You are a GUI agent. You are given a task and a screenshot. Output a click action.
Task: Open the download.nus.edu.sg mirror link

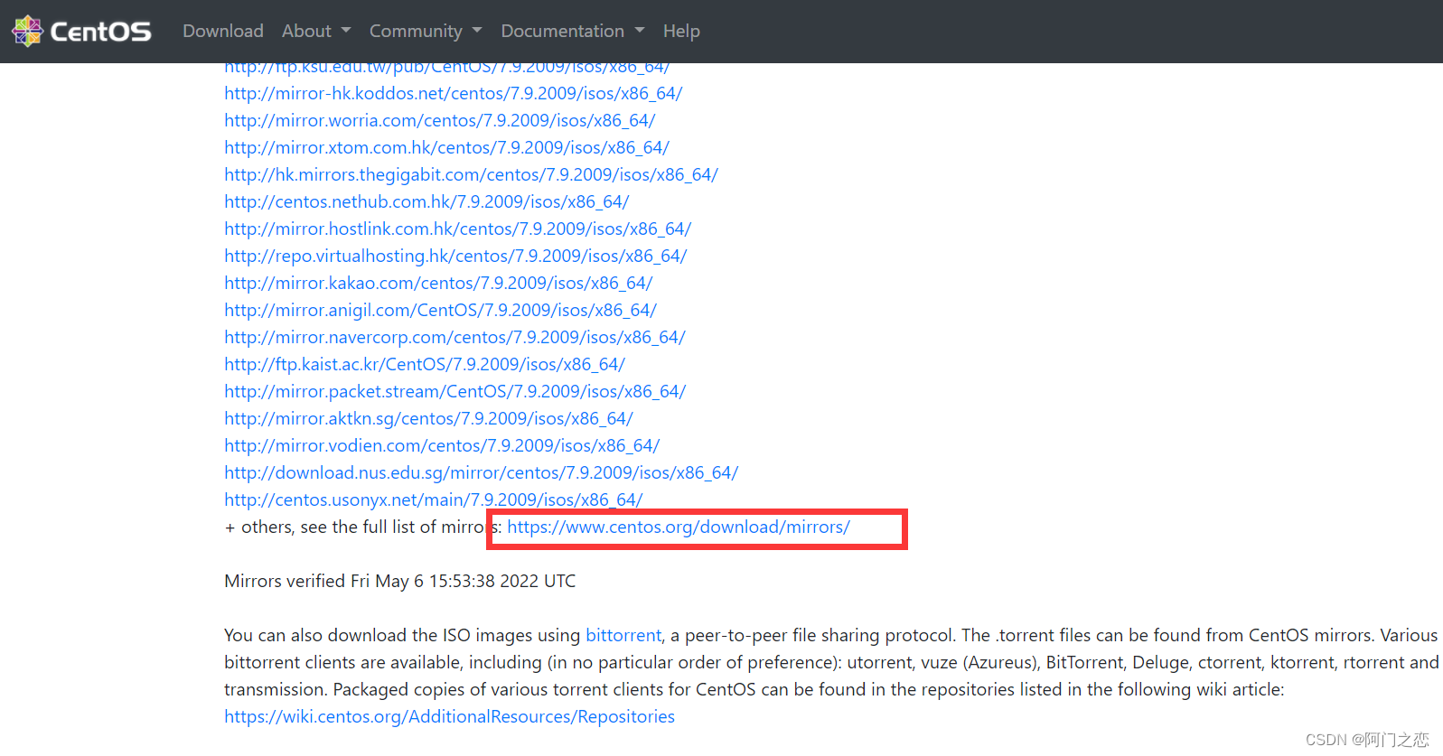pyautogui.click(x=482, y=472)
